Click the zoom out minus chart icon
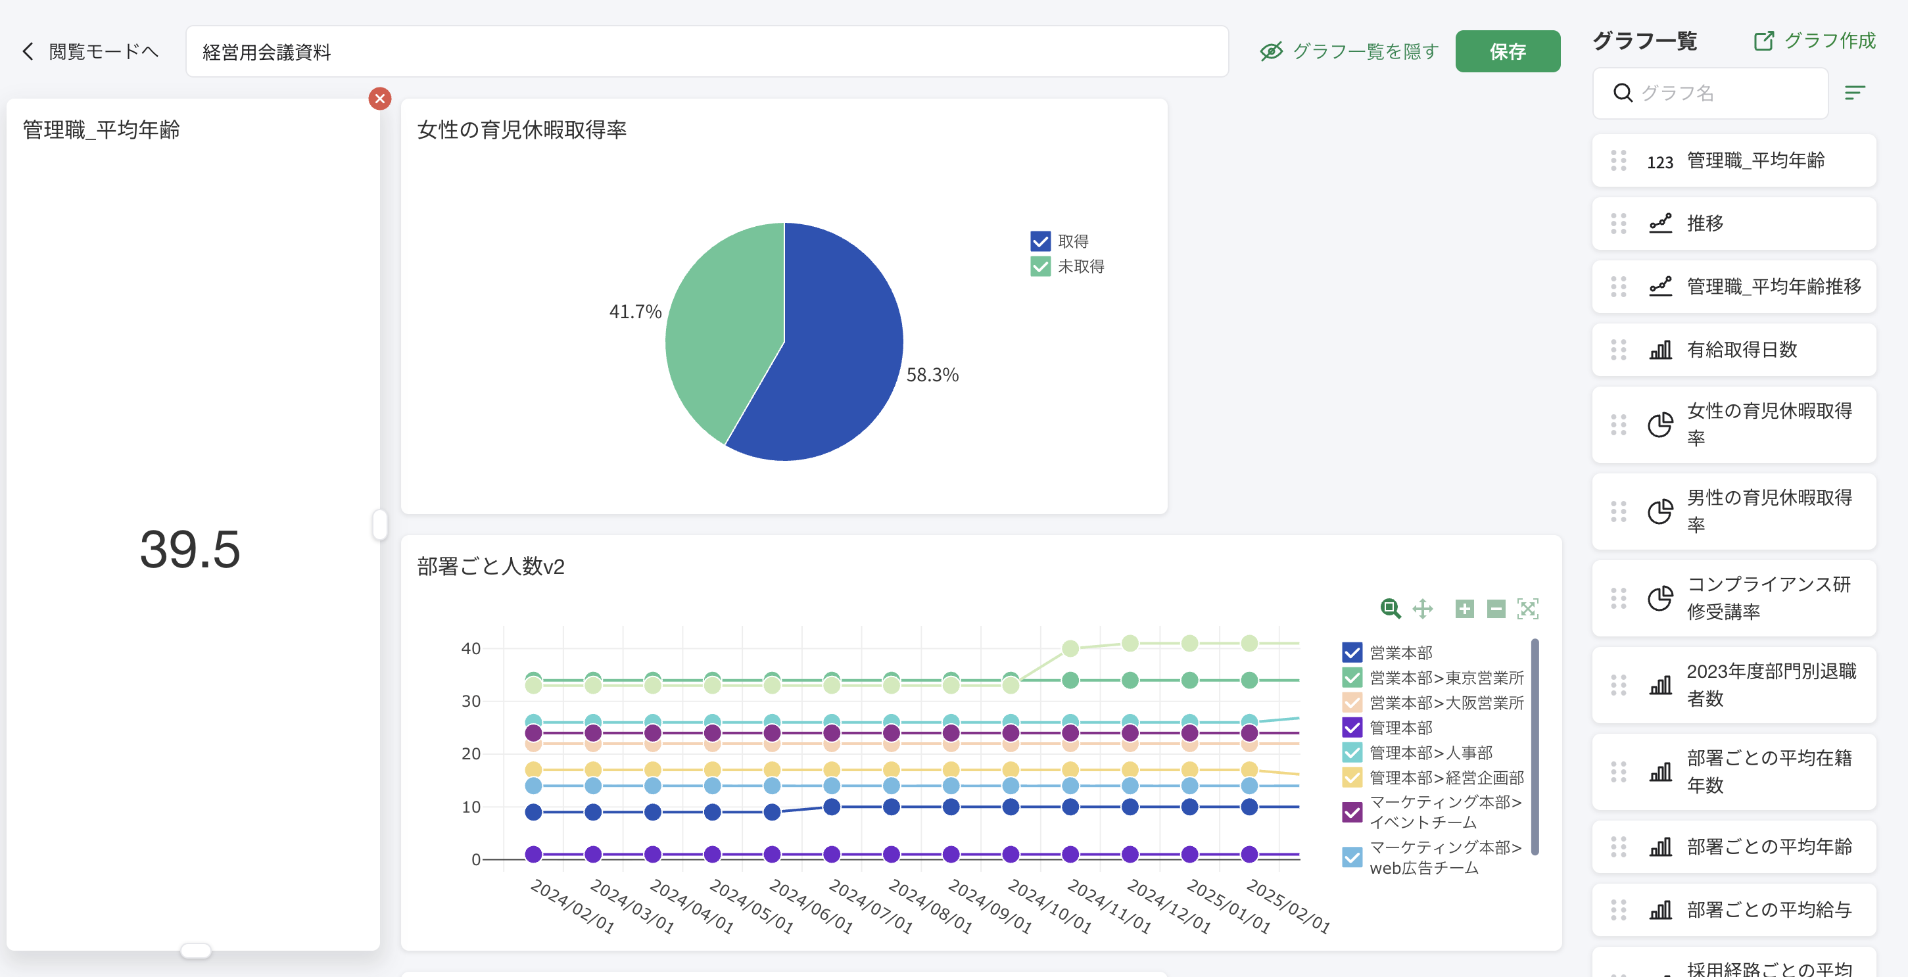 (x=1496, y=609)
